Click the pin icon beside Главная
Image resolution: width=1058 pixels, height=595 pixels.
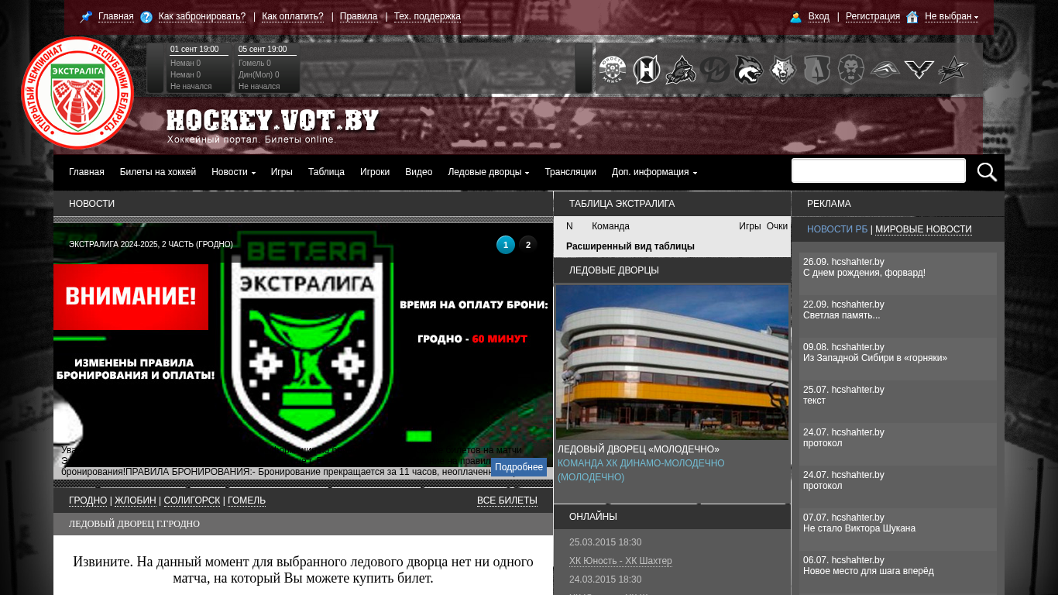point(86,17)
